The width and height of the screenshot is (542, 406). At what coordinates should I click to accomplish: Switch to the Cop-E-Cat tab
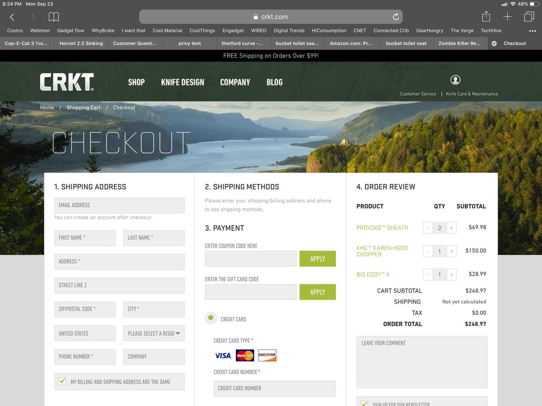click(27, 43)
